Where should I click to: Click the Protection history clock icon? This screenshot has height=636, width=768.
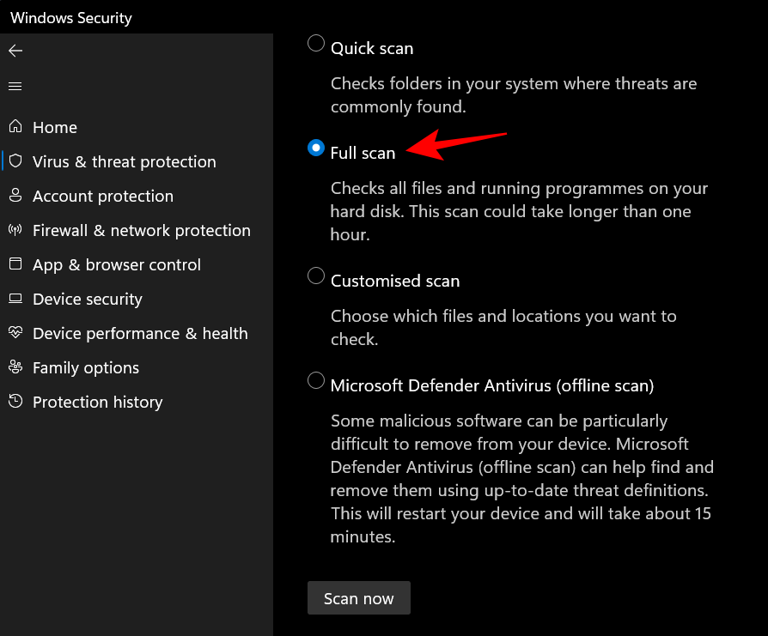15,402
